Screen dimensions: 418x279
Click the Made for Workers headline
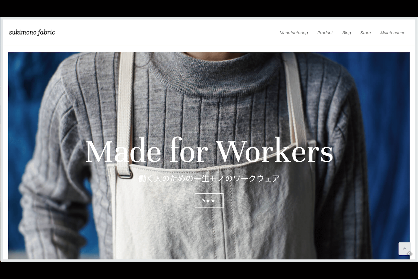209,151
